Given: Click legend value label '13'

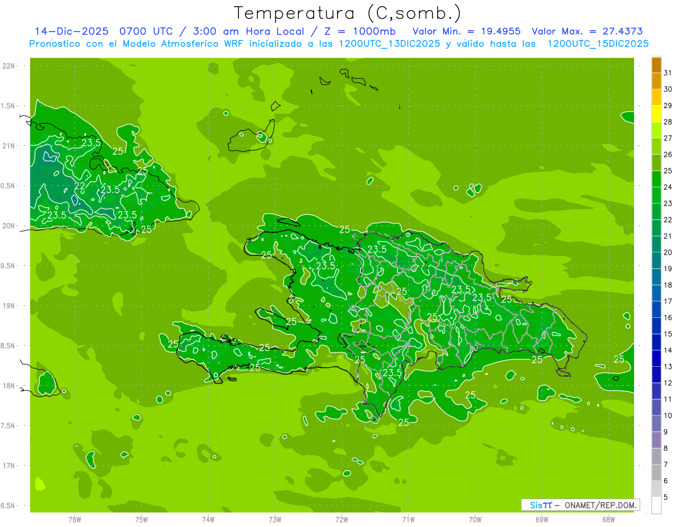Looking at the screenshot, I should [x=668, y=367].
